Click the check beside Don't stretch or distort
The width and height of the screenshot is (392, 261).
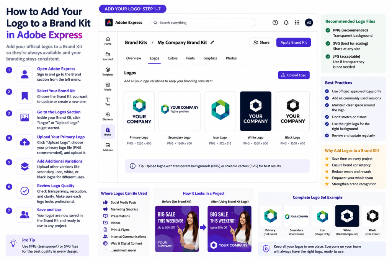327,117
